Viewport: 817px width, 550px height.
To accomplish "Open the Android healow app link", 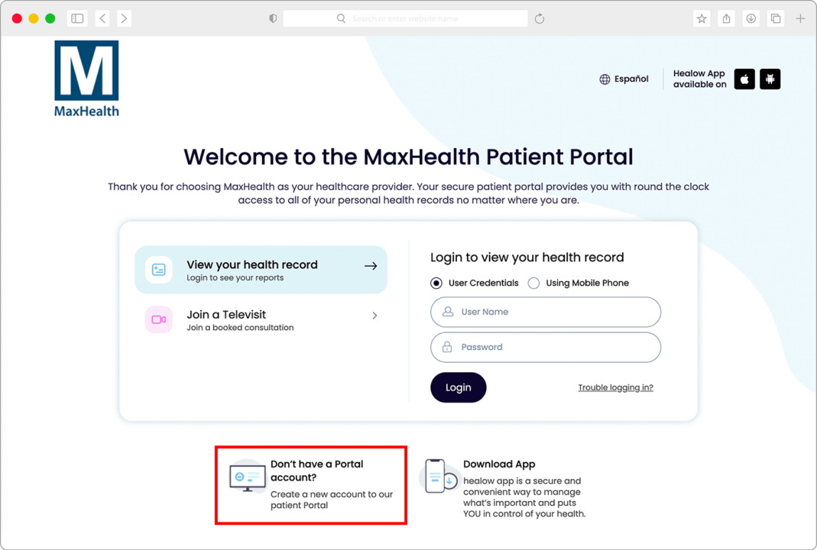I will [x=770, y=79].
